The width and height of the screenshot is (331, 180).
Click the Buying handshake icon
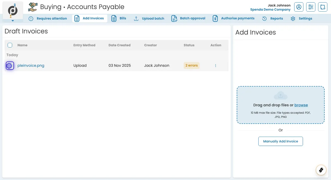pos(33,7)
